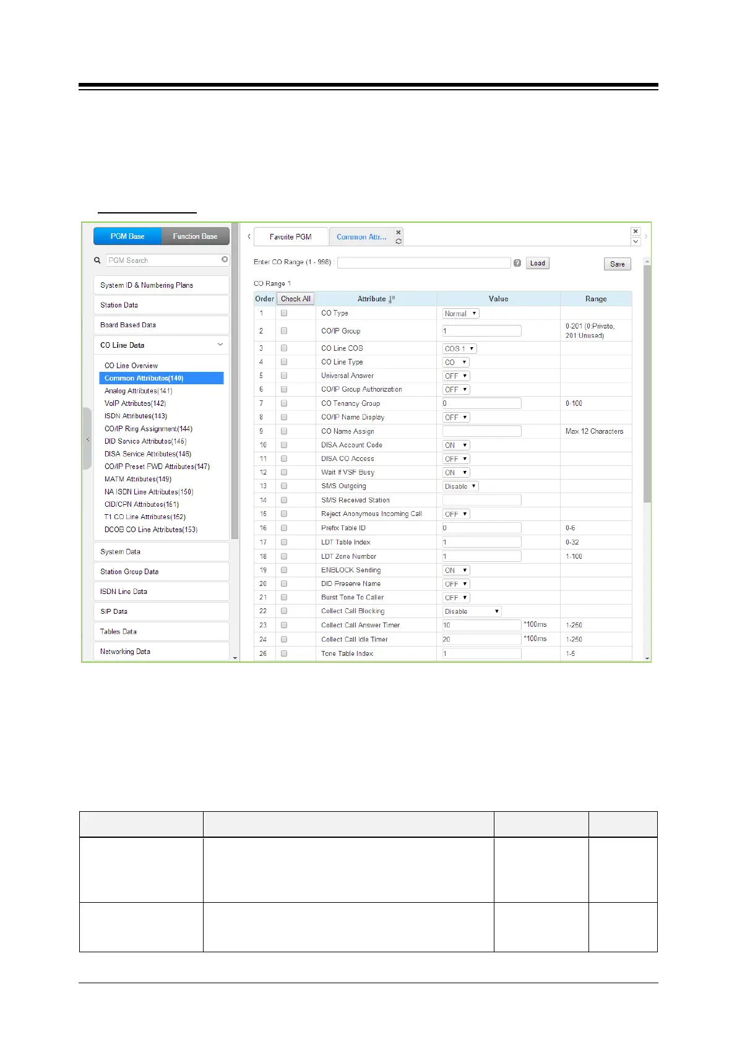Tick the CO Line COS checkbox
This screenshot has height=1042, width=737.
284,348
